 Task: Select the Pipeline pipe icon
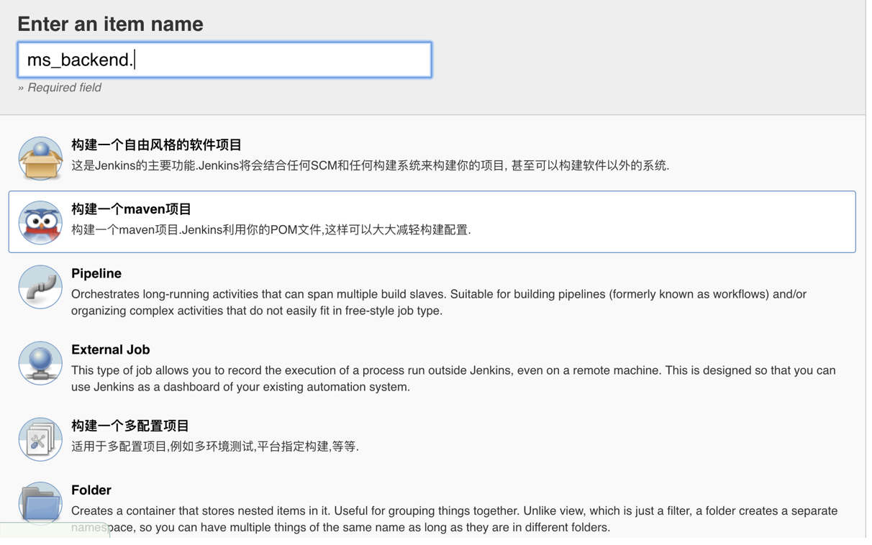click(x=40, y=287)
